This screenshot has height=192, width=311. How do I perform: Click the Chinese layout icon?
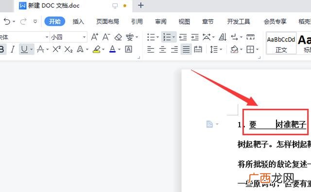pos(207,37)
